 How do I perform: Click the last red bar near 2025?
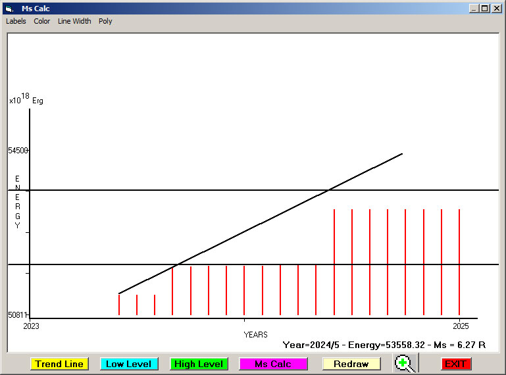pos(459,263)
